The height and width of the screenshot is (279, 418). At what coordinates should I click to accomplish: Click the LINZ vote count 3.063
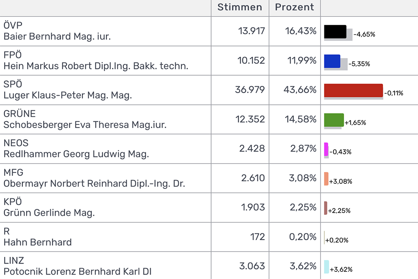point(252,266)
